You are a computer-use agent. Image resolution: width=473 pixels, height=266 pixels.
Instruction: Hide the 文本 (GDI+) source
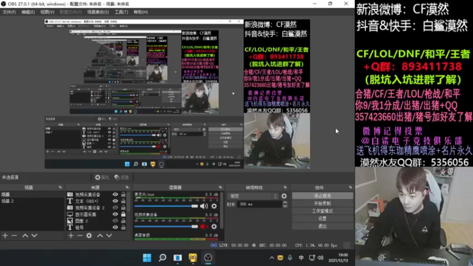coord(115,201)
